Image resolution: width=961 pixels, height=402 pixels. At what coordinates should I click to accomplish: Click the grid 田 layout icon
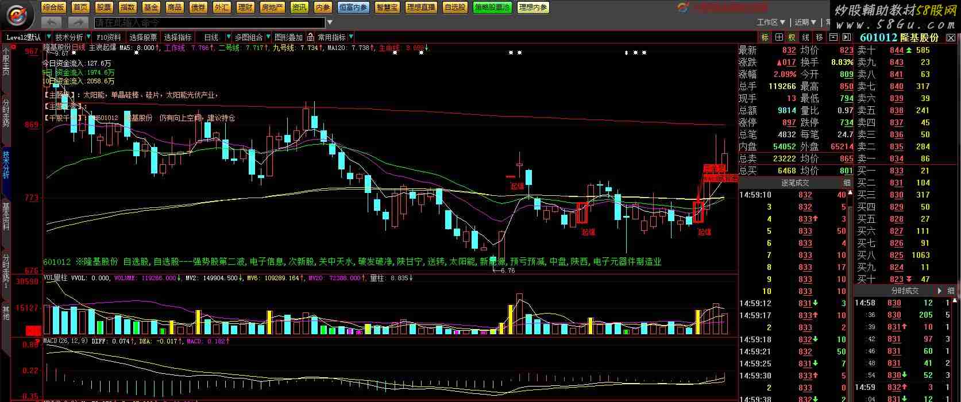778,37
